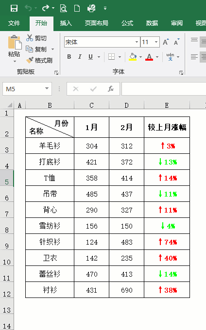Click 剪切 to cut selection

36,38
